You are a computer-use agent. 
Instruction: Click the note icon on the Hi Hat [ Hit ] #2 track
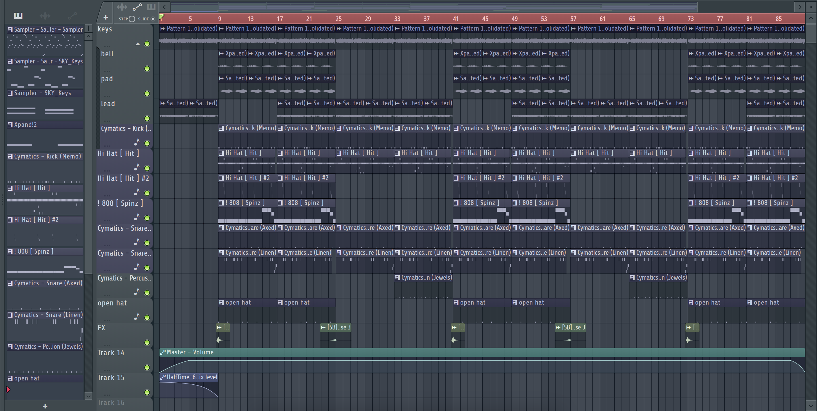[137, 192]
